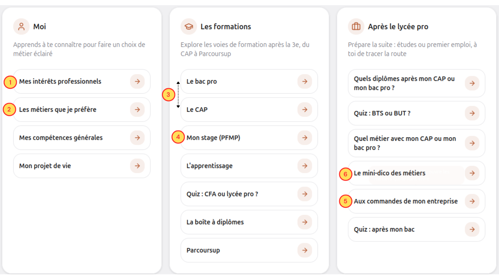Viewport: 499px width, 280px height.
Task: Go to L'apprentissage page
Action: tap(249, 166)
